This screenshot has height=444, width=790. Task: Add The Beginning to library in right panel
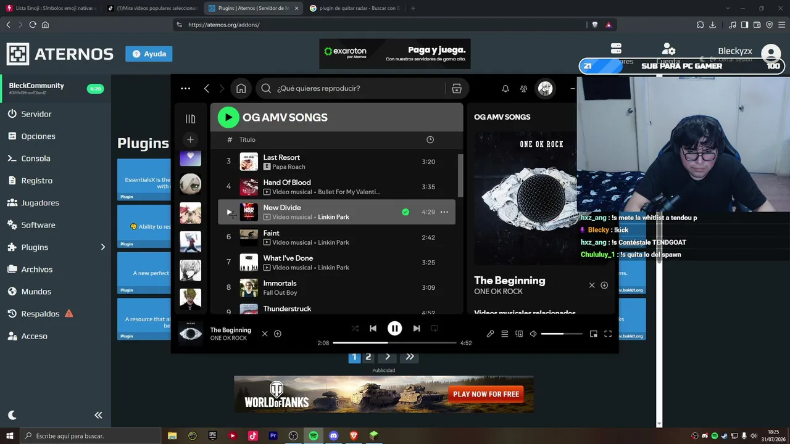tap(604, 285)
